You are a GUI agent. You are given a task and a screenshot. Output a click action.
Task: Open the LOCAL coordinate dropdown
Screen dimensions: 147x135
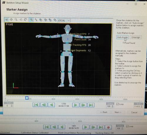point(64,20)
